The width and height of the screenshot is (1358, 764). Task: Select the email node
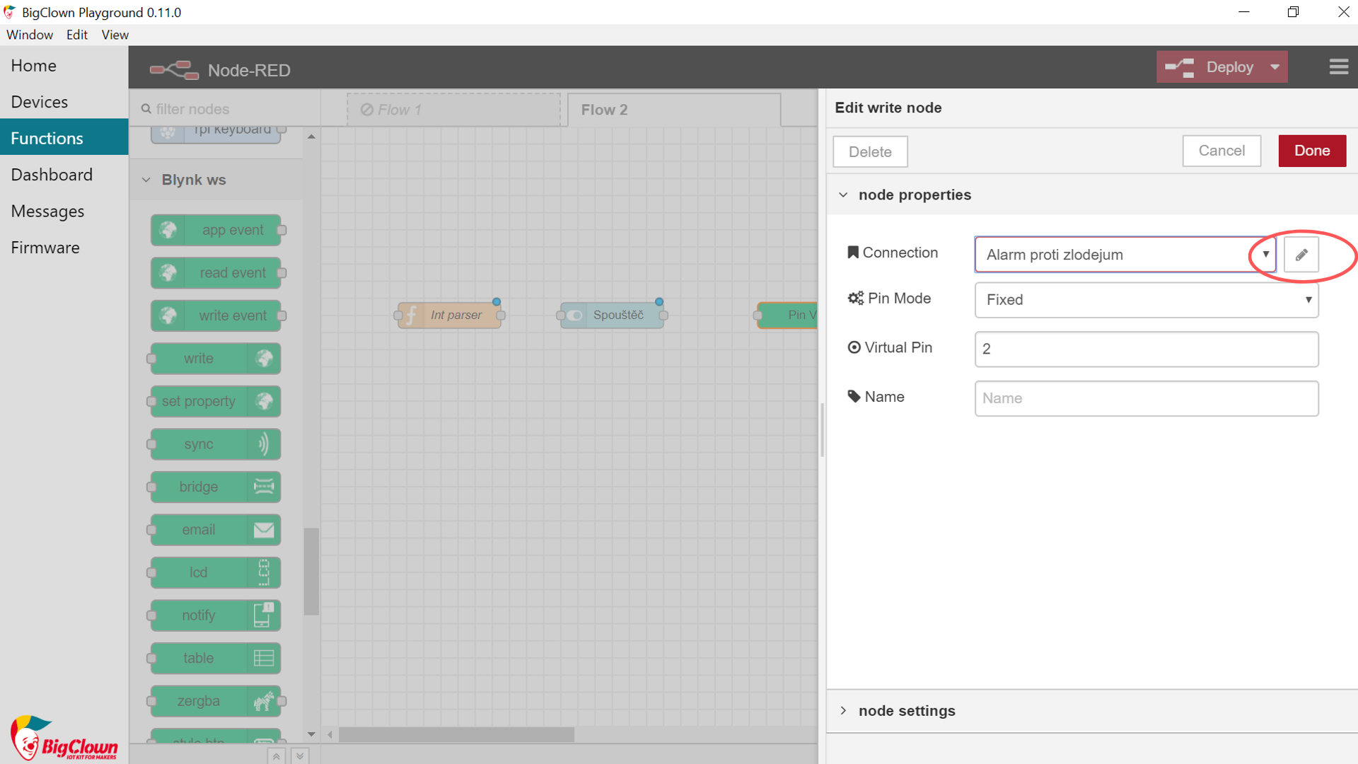pyautogui.click(x=215, y=530)
